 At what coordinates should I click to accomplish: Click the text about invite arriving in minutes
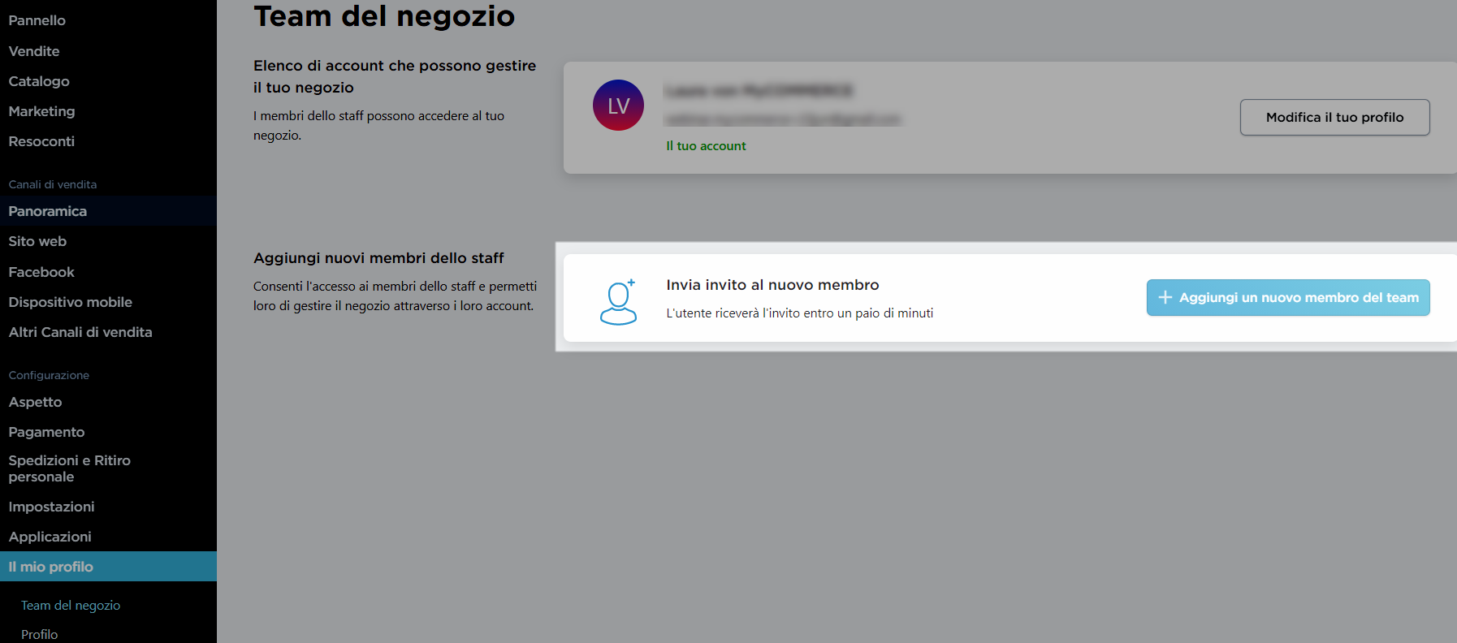tap(799, 313)
